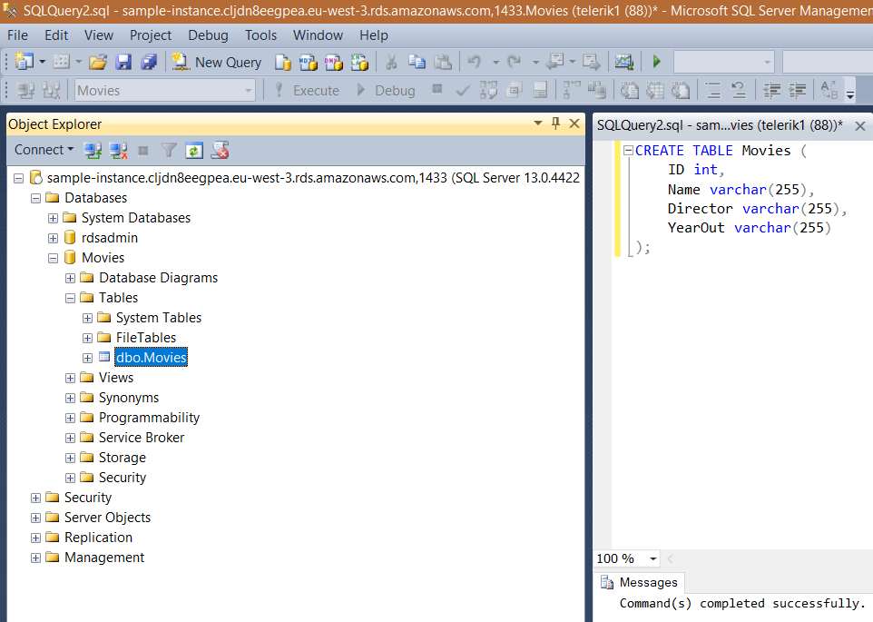Click the Cancel Executing Query stop icon
The image size is (873, 622).
tap(437, 89)
